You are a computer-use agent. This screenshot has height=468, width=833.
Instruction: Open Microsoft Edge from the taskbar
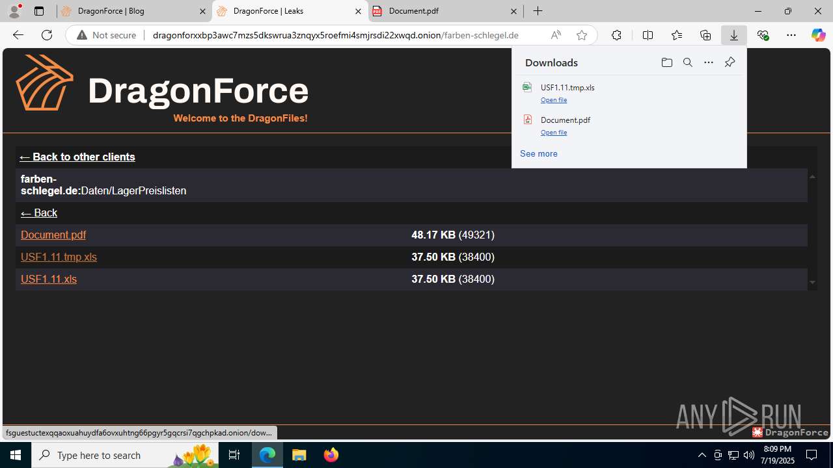[x=267, y=455]
